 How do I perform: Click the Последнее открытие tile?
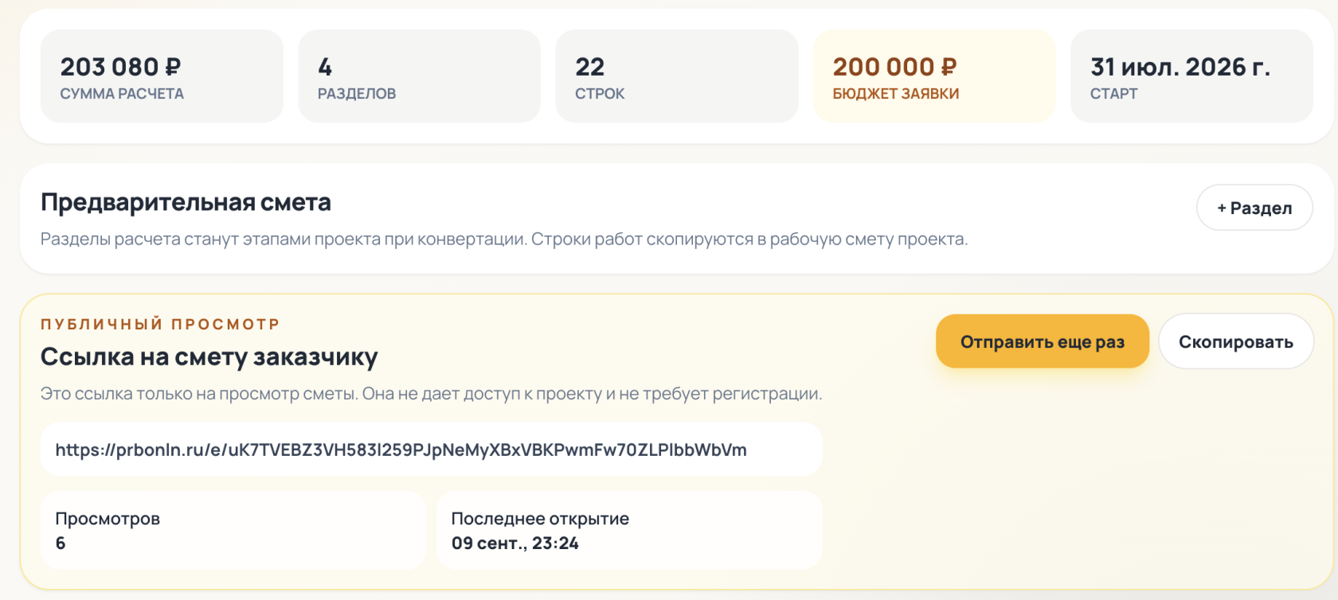pos(629,530)
